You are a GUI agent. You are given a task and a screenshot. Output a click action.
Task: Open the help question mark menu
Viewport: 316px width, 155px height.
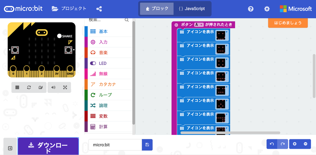click(250, 9)
